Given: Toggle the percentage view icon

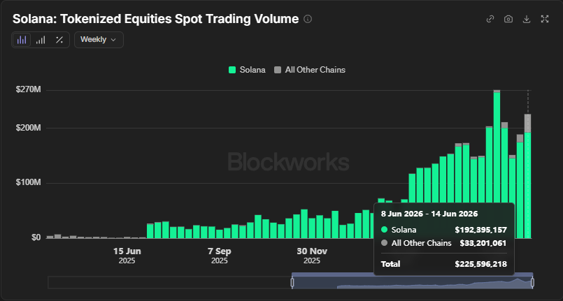Looking at the screenshot, I should [59, 40].
